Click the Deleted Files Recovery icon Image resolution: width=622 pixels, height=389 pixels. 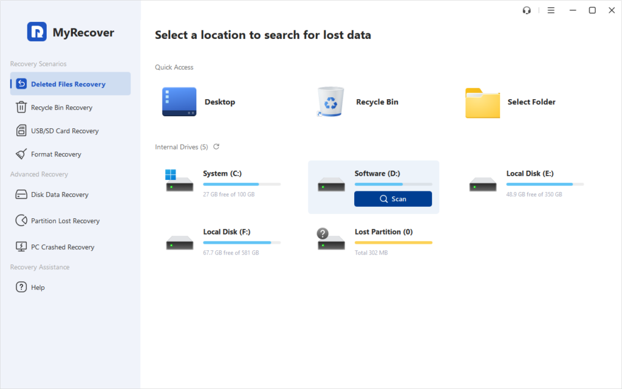[x=21, y=84]
